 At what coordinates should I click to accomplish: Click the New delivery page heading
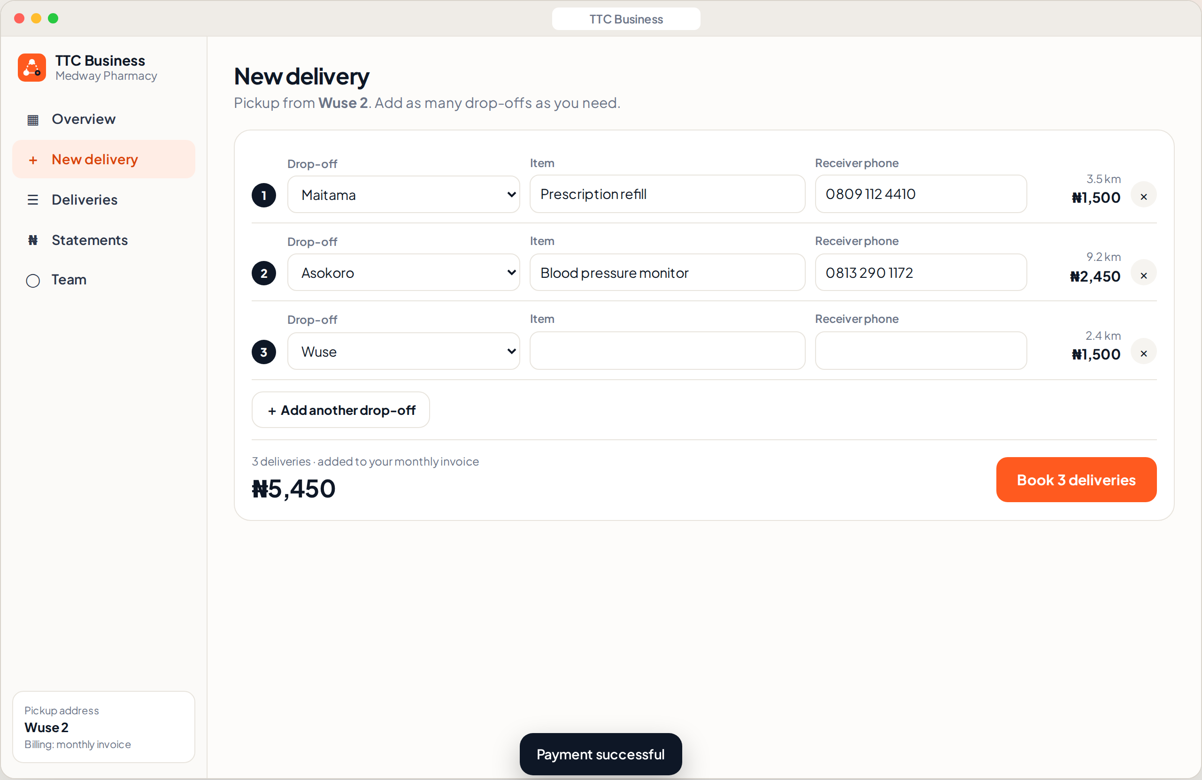pyautogui.click(x=301, y=77)
